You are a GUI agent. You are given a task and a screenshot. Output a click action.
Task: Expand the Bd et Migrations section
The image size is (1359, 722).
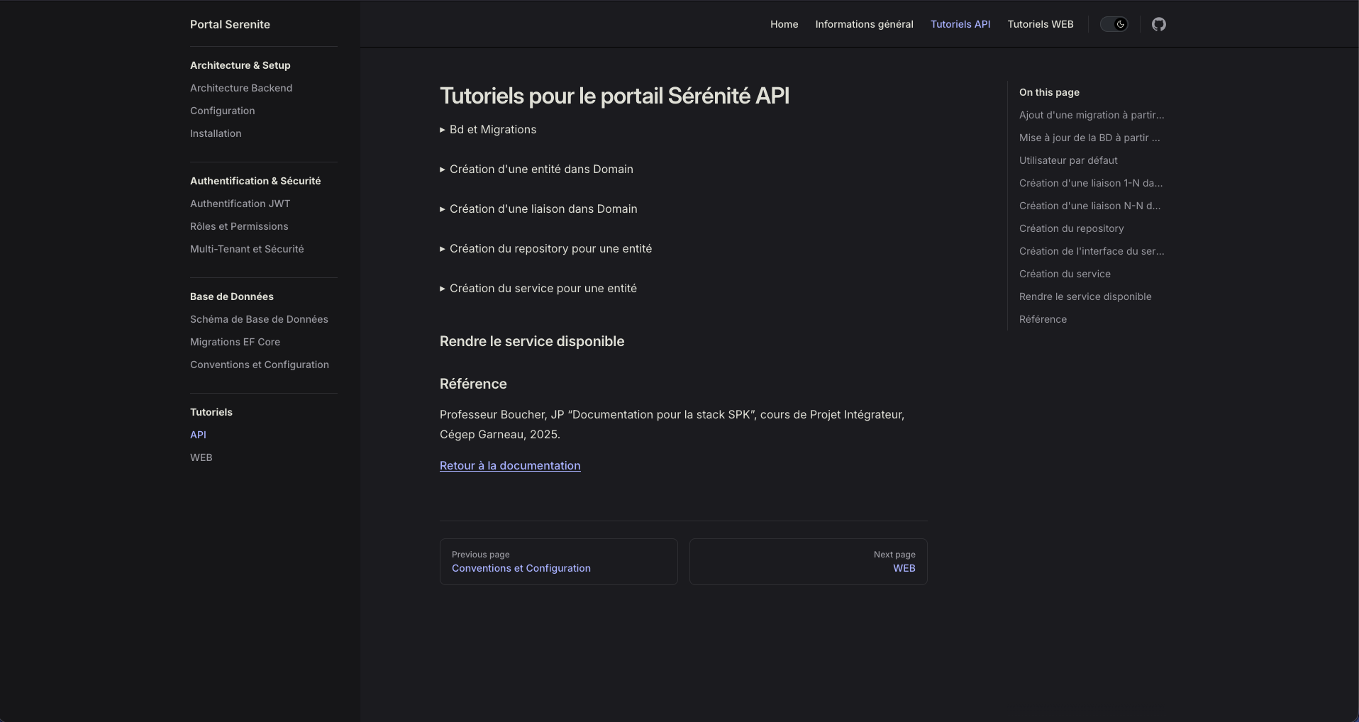[492, 130]
